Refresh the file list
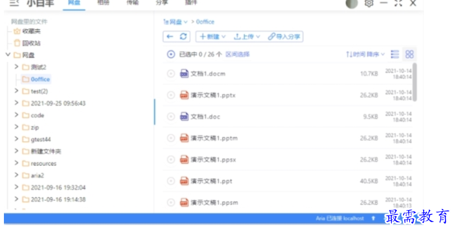Image resolution: width=454 pixels, height=234 pixels. (183, 37)
